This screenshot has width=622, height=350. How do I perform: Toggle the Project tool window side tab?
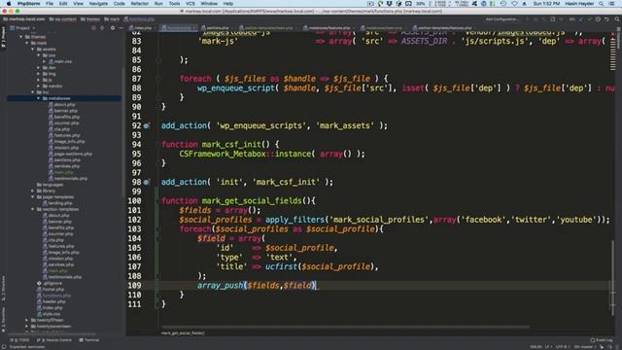tap(3, 38)
